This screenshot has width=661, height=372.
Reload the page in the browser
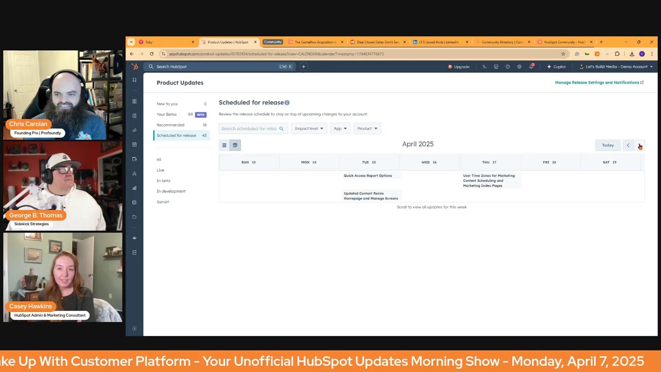pos(151,54)
